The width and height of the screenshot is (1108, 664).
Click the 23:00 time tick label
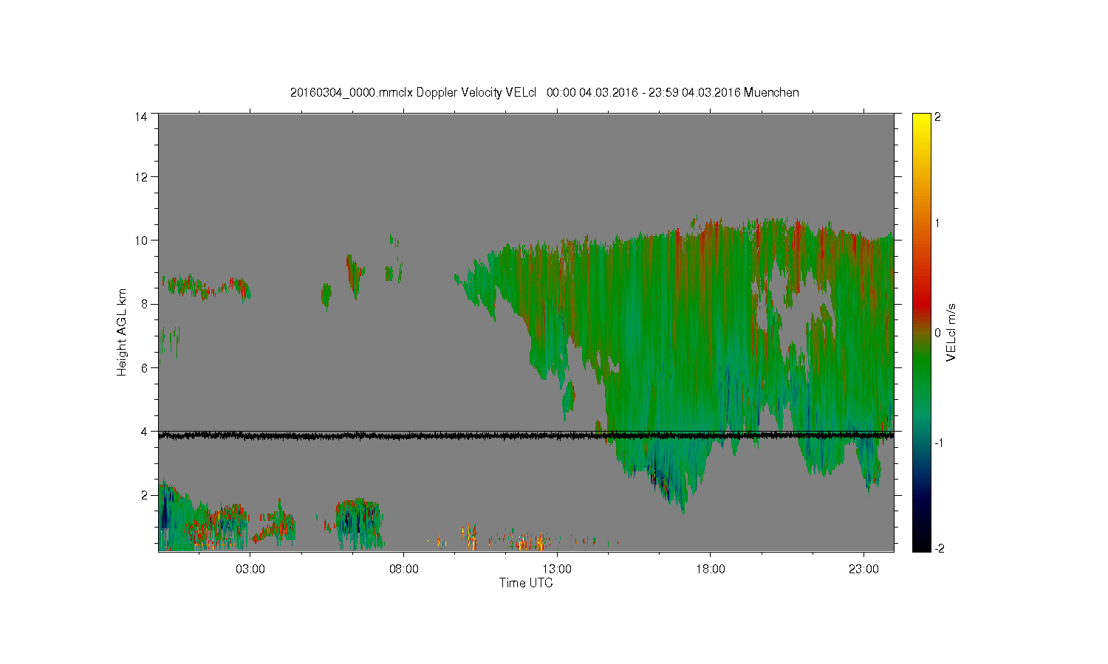[x=864, y=570]
